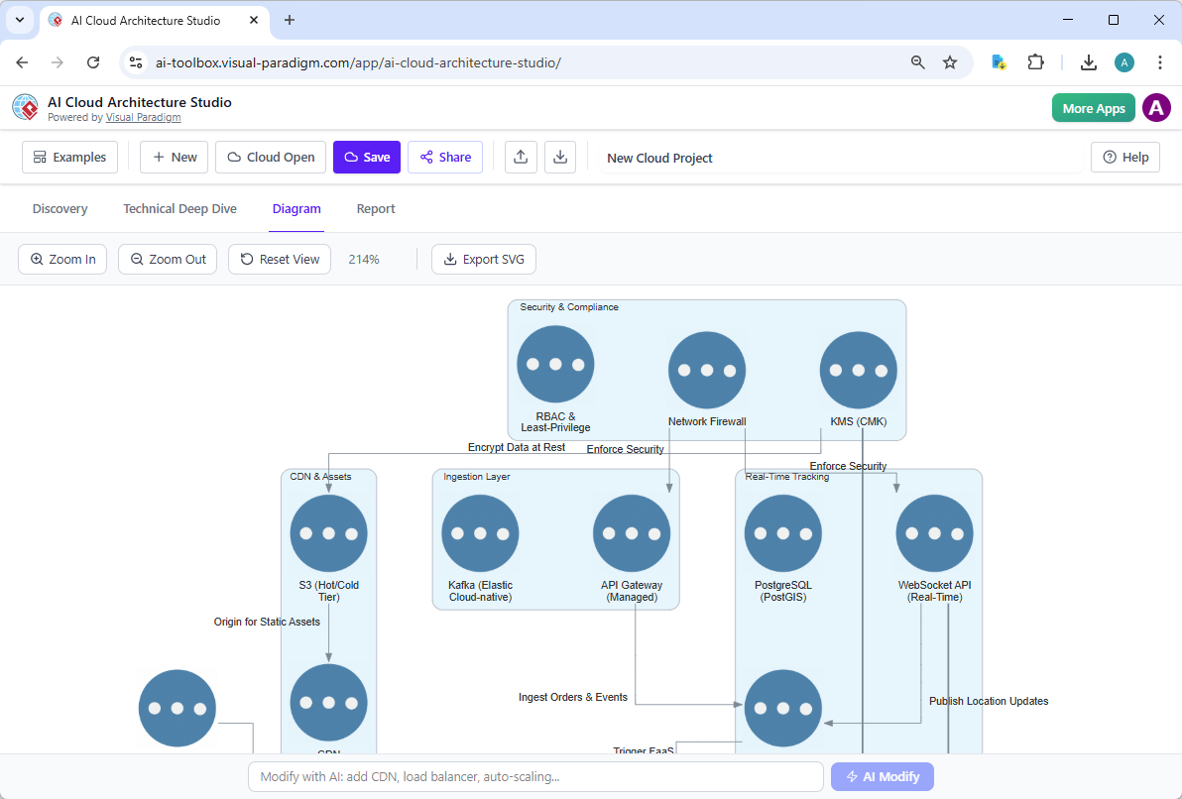The height and width of the screenshot is (799, 1182).
Task: Click the browser extensions puzzle icon
Action: pyautogui.click(x=1035, y=61)
